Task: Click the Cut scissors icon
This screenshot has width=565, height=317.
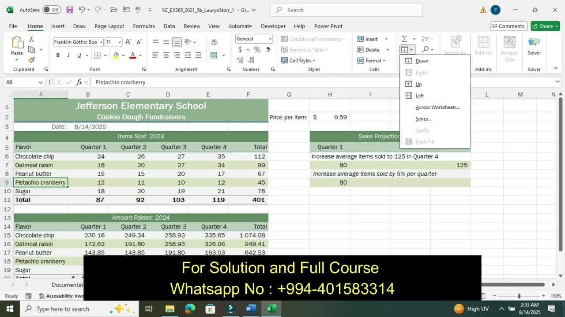Action: [31, 40]
